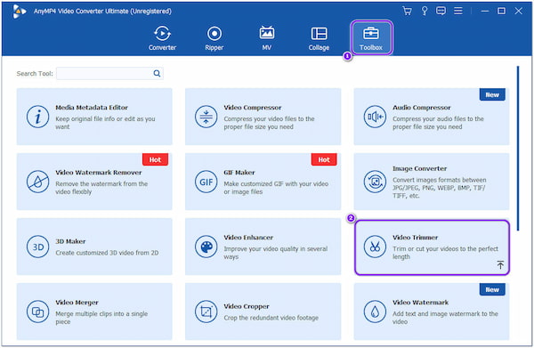The width and height of the screenshot is (534, 348).
Task: Click the Video Trimmer scissors icon
Action: coord(375,247)
